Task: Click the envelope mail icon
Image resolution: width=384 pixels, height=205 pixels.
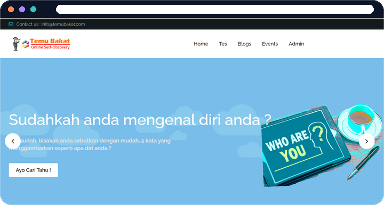Action: point(11,24)
